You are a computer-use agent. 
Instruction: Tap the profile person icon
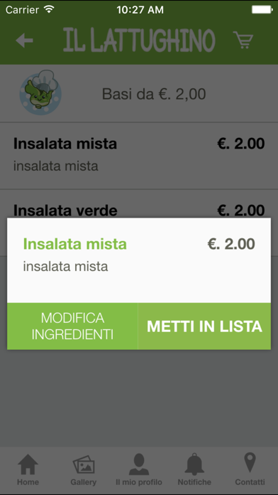coord(139,464)
